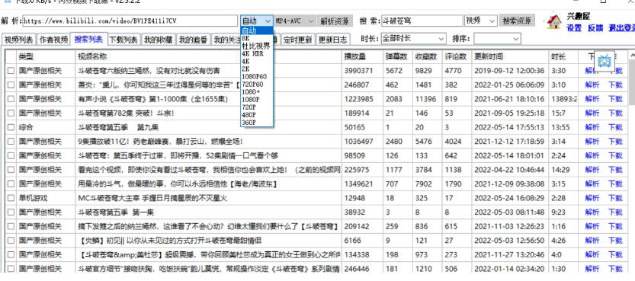
Task: Switch to the 作者视频 tab
Action: pos(53,40)
